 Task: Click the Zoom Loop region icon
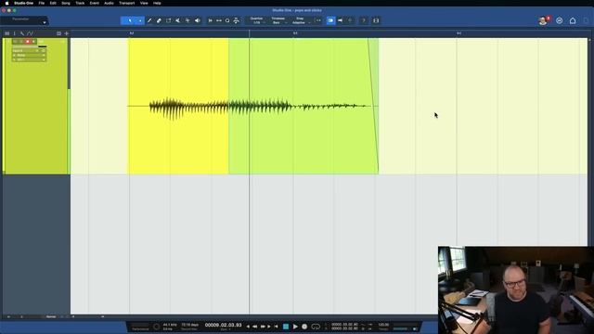point(219,20)
